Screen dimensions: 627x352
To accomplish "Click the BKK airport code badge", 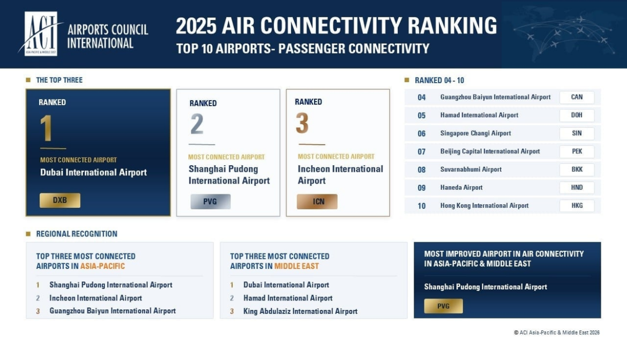I will click(x=577, y=170).
